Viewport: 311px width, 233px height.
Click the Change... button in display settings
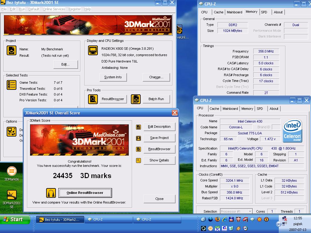pyautogui.click(x=156, y=77)
